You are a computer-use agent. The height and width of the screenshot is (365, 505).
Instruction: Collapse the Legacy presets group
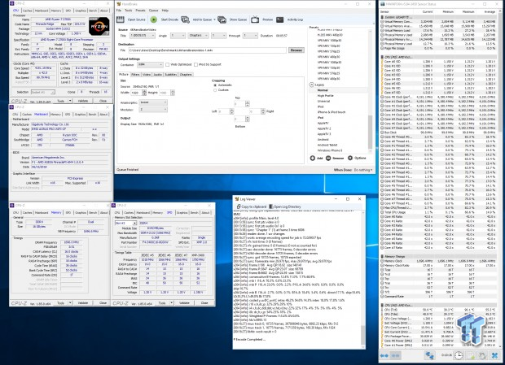[311, 85]
